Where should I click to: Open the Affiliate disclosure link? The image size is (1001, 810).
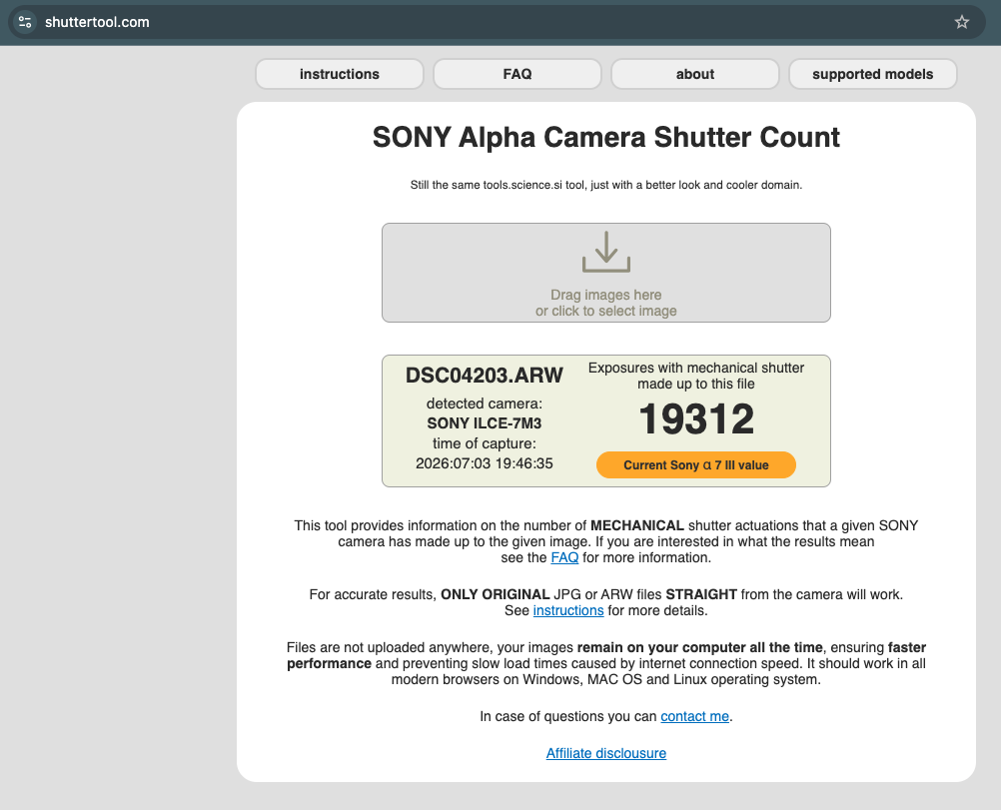tap(605, 753)
